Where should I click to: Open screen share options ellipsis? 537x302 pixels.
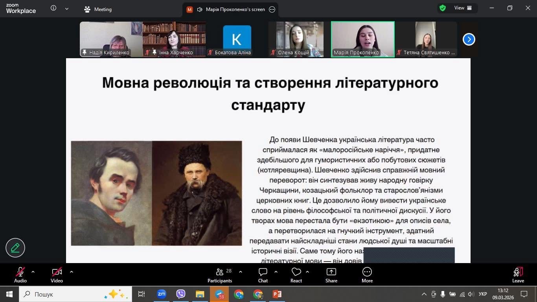click(x=272, y=9)
